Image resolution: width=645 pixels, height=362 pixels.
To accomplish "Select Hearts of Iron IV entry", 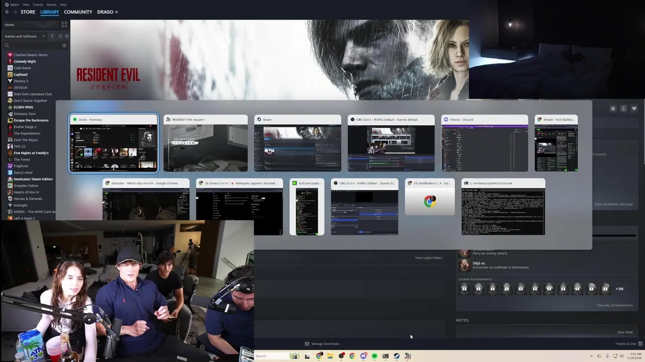I will click(26, 192).
